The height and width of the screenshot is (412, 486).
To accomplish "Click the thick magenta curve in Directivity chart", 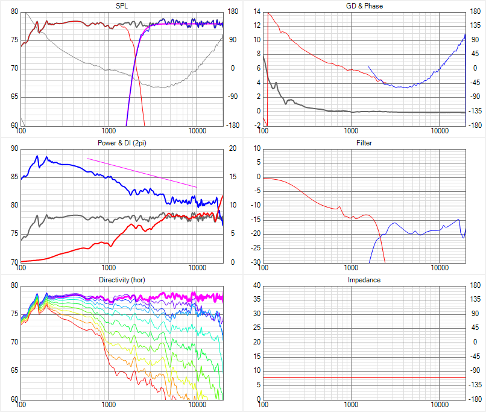I will click(x=181, y=297).
